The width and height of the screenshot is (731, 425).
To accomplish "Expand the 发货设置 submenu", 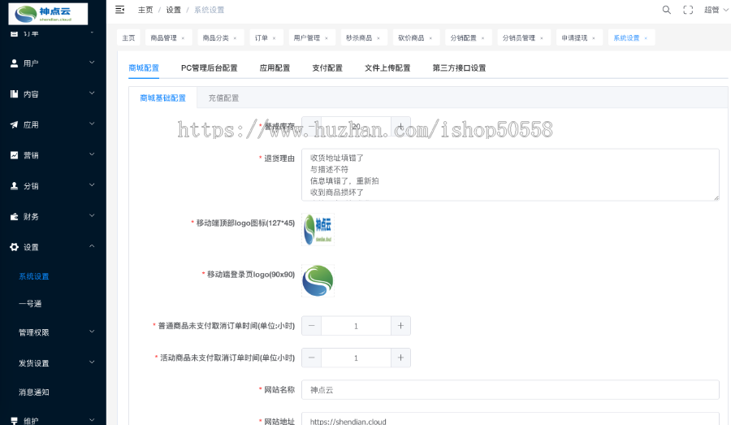I will point(92,362).
